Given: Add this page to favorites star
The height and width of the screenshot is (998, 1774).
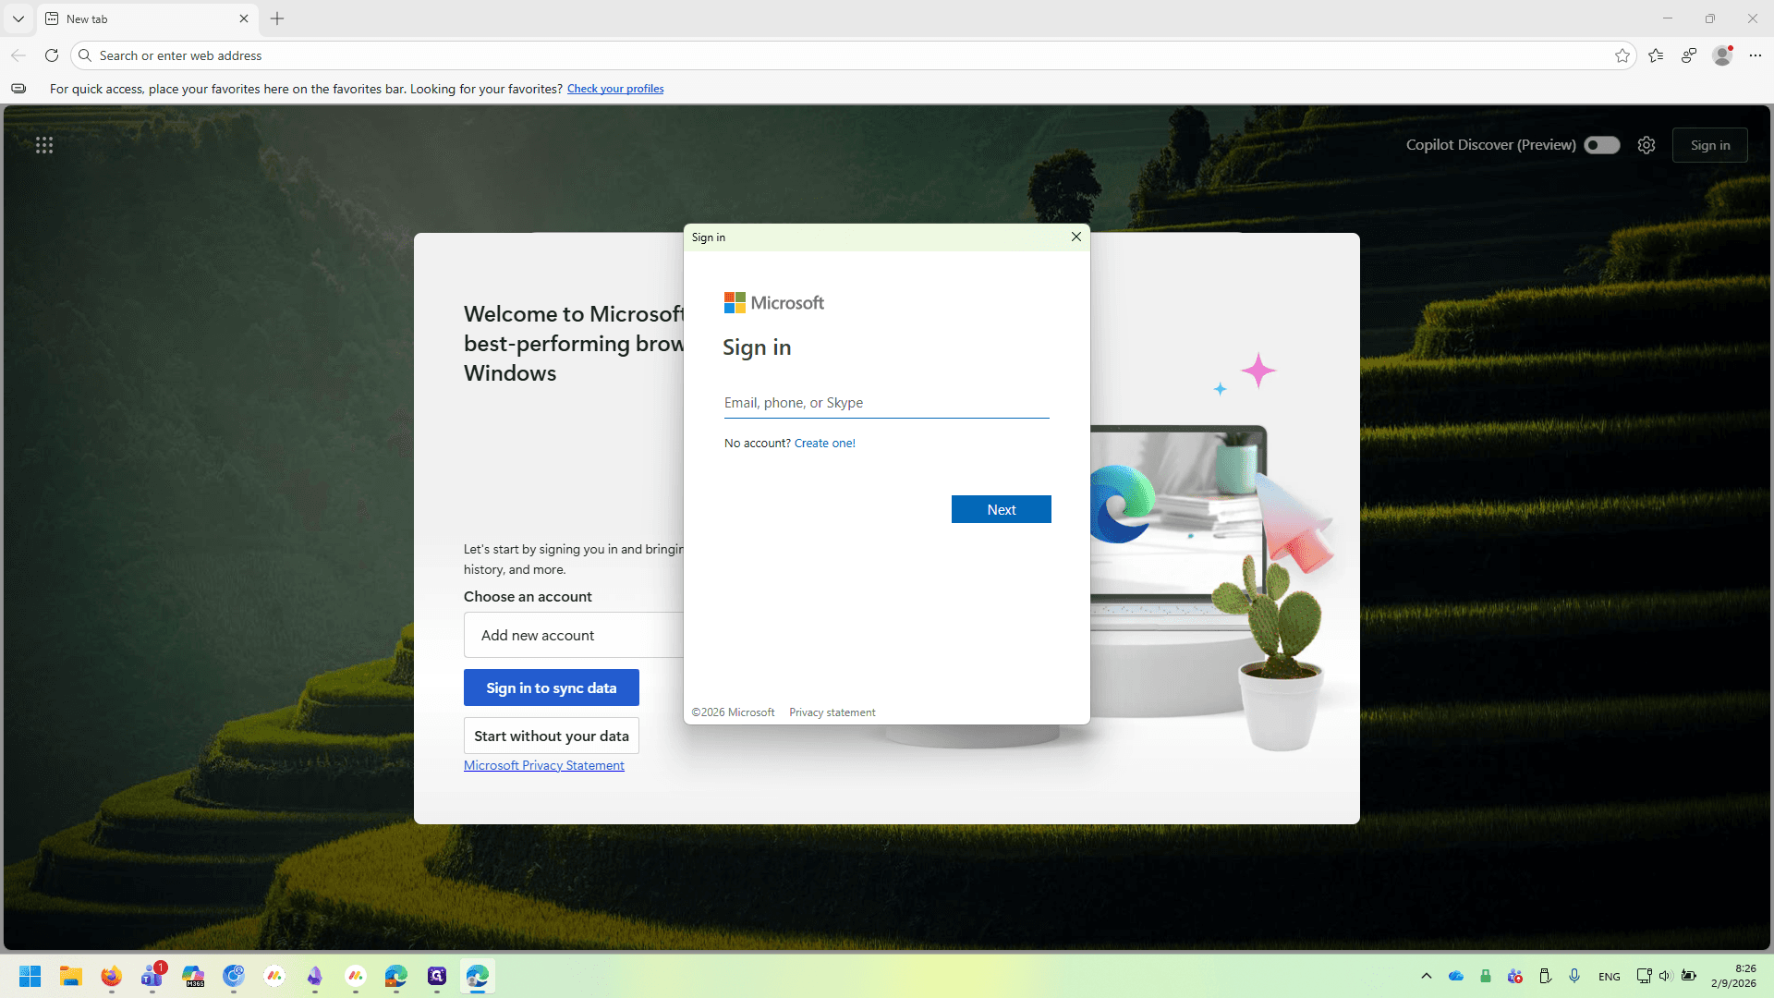Looking at the screenshot, I should pyautogui.click(x=1622, y=55).
